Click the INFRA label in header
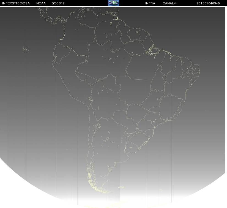Viewport: 227px width, 208px height. click(x=150, y=3)
